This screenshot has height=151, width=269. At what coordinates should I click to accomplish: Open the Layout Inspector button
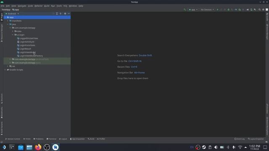coord(256,139)
